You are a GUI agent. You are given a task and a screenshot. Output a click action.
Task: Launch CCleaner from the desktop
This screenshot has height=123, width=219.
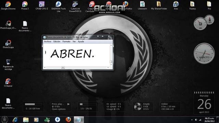tap(8, 83)
